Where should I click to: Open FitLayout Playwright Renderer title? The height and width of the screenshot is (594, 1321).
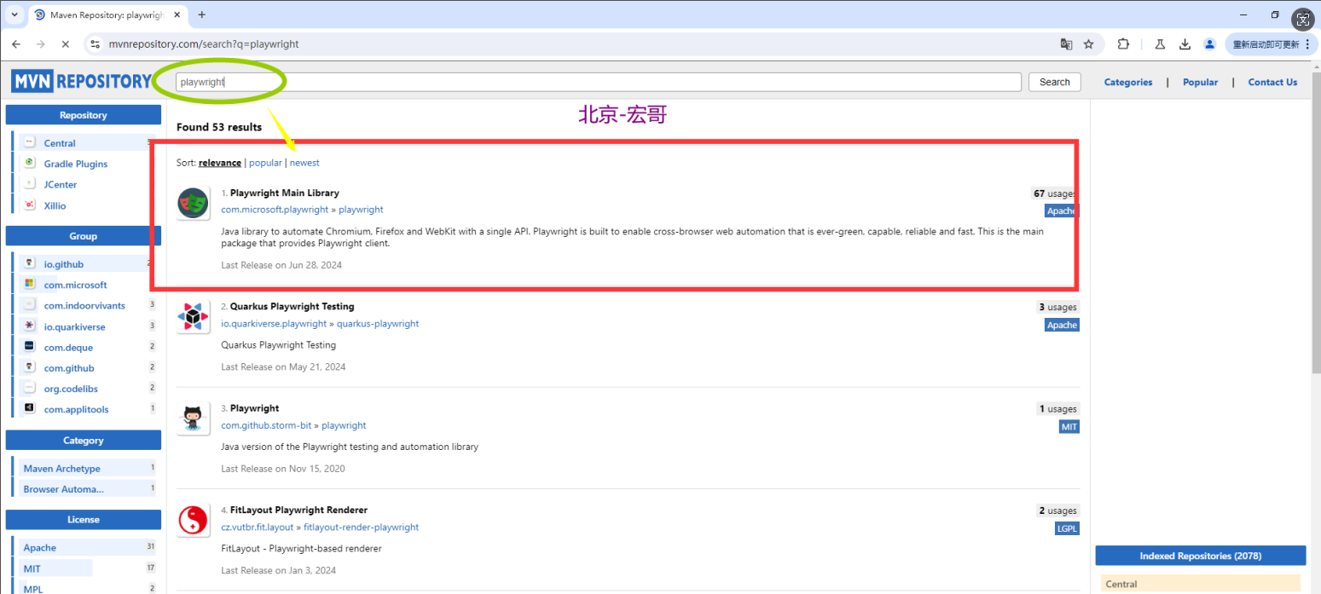[298, 510]
